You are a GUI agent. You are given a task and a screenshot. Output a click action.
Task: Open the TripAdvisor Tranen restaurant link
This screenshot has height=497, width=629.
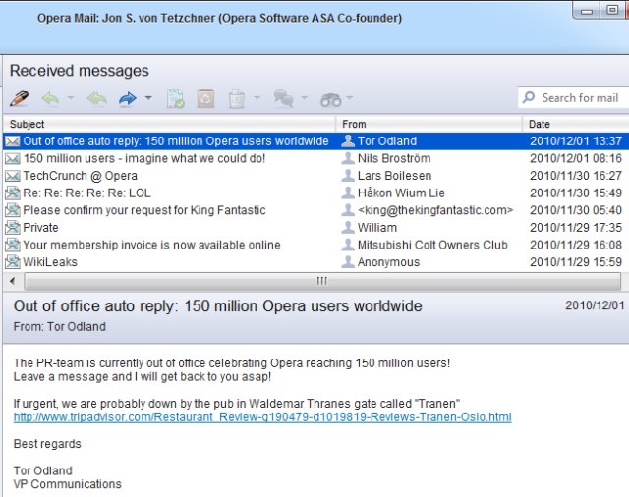click(x=261, y=417)
